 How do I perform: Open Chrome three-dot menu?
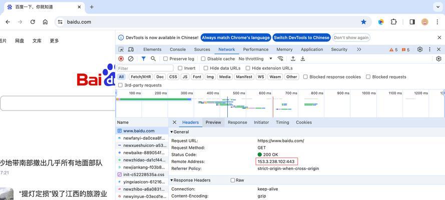tap(437, 22)
